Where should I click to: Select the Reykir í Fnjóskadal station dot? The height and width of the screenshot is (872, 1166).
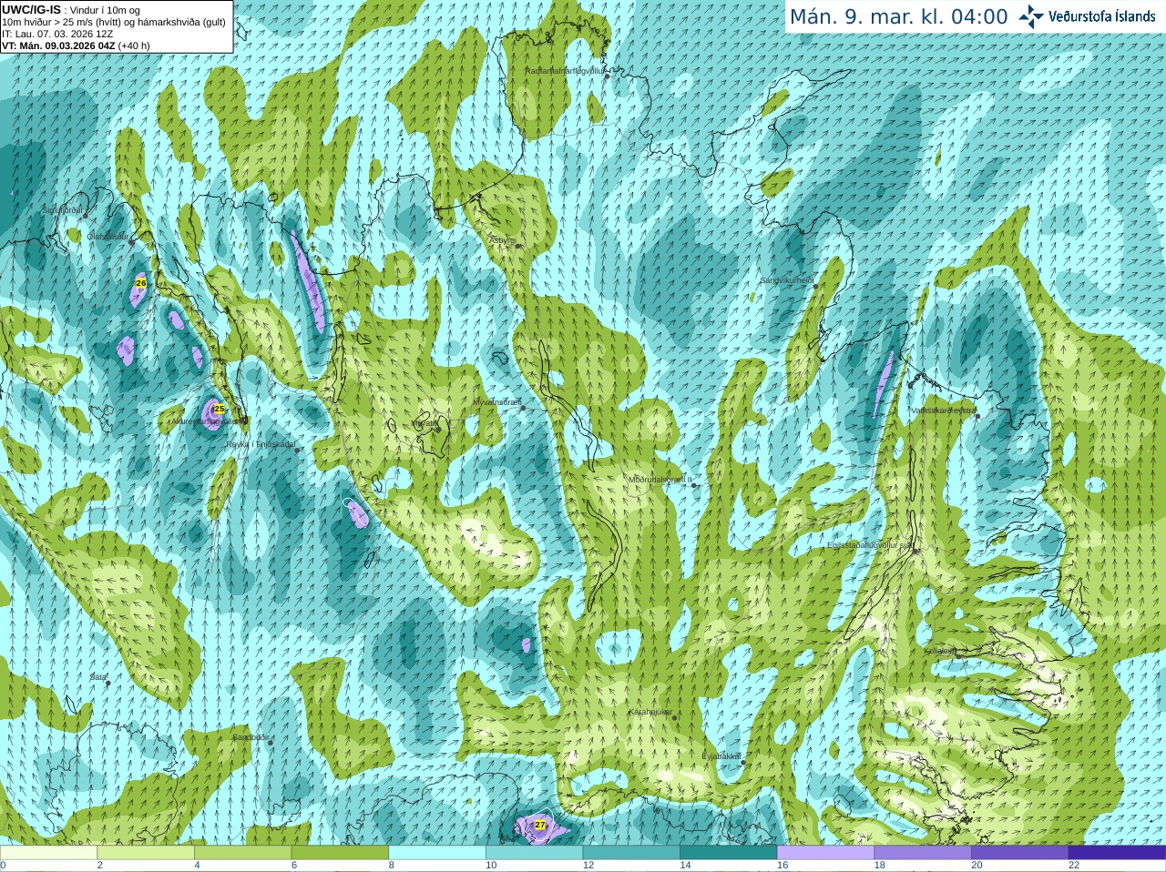[x=297, y=450]
